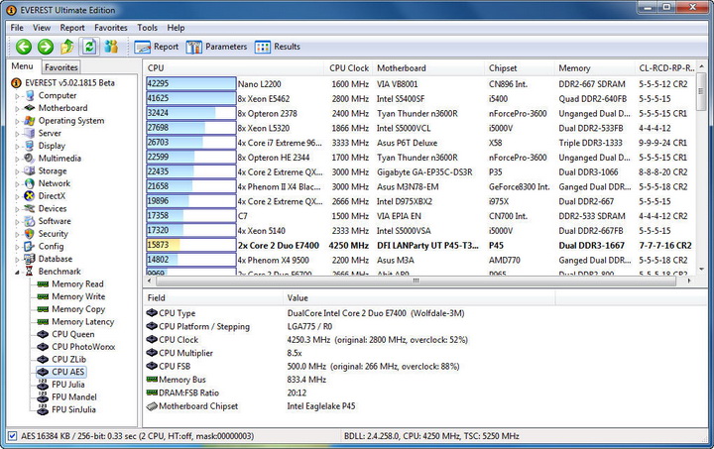This screenshot has height=449, width=714.
Task: Open Results from the toolbar
Action: point(278,47)
